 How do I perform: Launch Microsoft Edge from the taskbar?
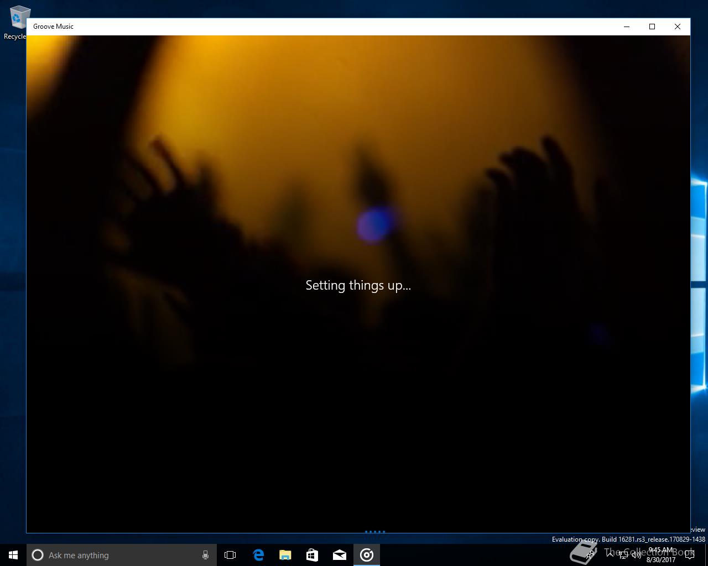pyautogui.click(x=258, y=555)
